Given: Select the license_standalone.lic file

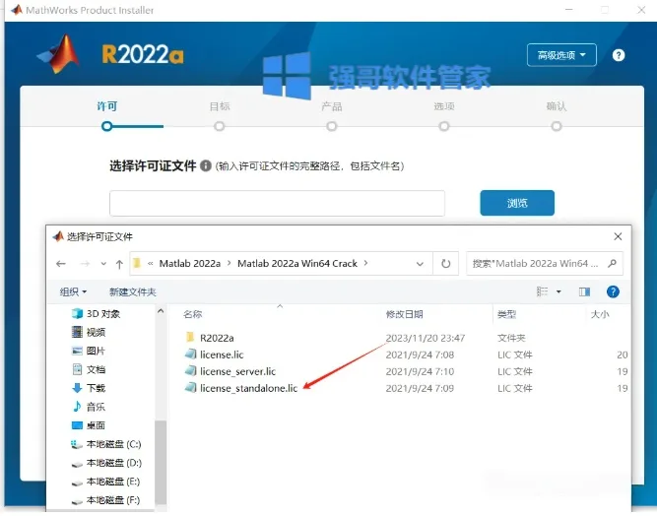Looking at the screenshot, I should point(248,388).
